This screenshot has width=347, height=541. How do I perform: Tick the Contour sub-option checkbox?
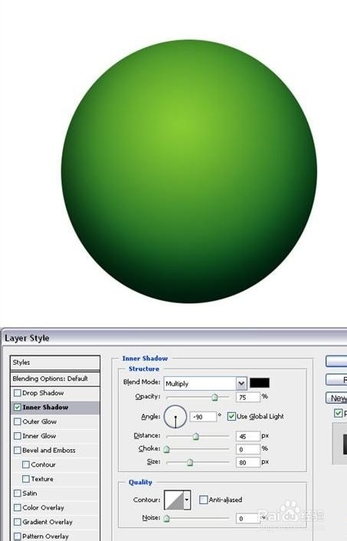pos(26,464)
